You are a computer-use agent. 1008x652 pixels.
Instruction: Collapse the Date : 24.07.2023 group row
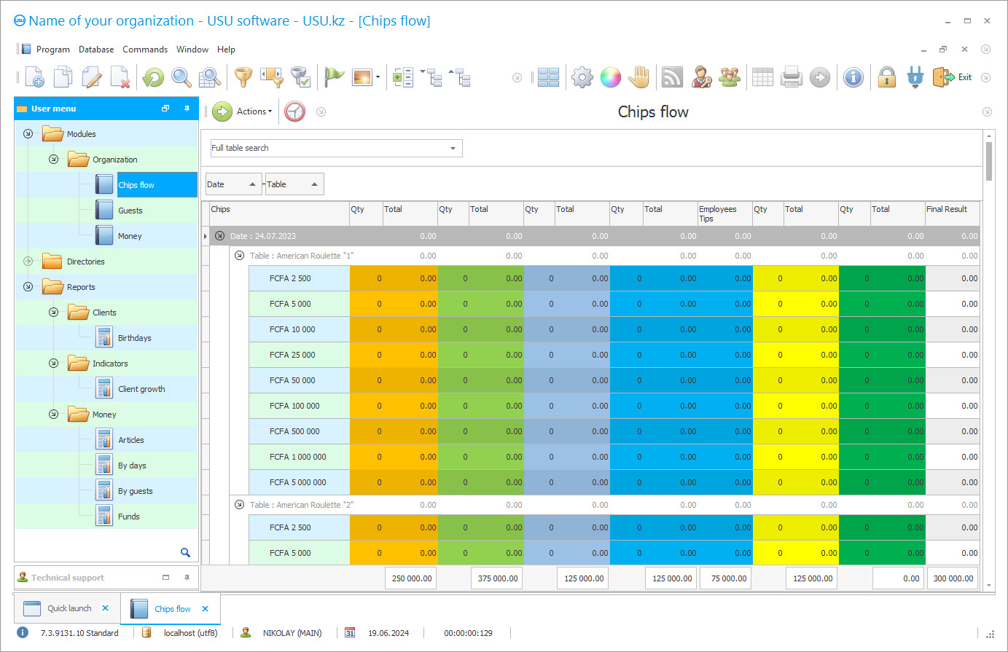219,235
